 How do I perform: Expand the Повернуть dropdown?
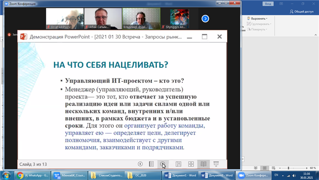pyautogui.click(x=257, y=29)
